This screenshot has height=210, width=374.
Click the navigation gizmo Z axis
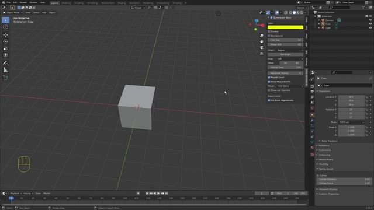coord(257,21)
